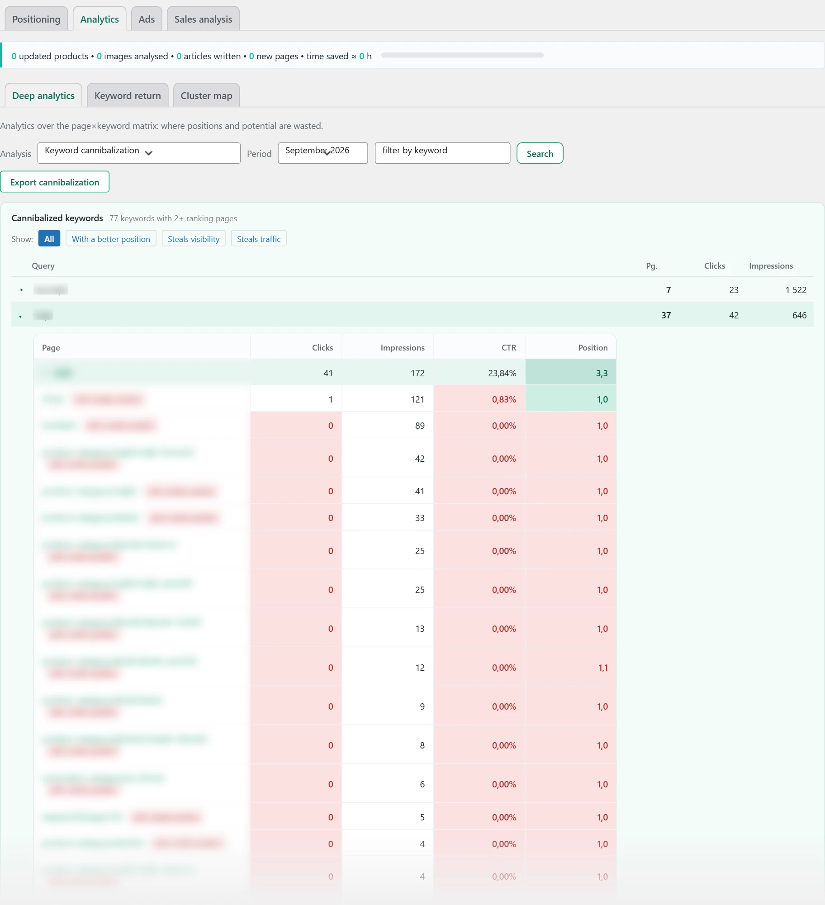Click the progress bar in stats banner
Screen dimensions: 825x905
(x=462, y=55)
